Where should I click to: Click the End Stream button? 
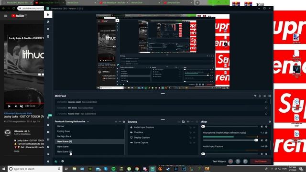coord(261,161)
